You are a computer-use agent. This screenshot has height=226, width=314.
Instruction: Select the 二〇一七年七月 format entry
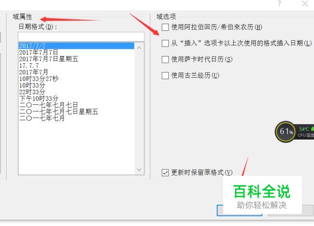(x=42, y=118)
